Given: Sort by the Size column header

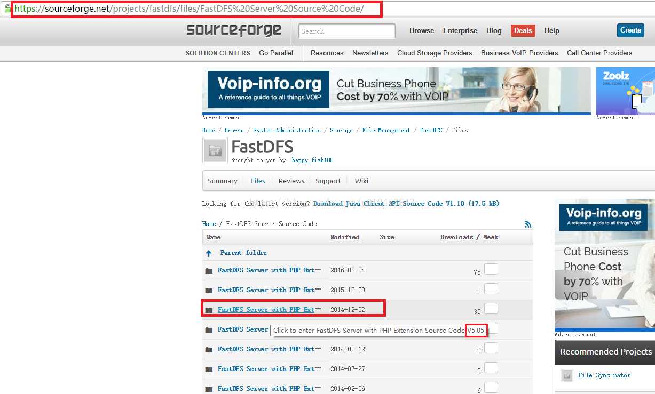Looking at the screenshot, I should 387,237.
